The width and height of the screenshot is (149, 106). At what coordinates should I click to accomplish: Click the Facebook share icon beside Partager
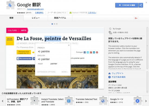(x=85, y=52)
